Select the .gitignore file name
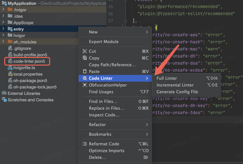Image resolution: width=243 pixels, height=164 pixels. [22, 48]
